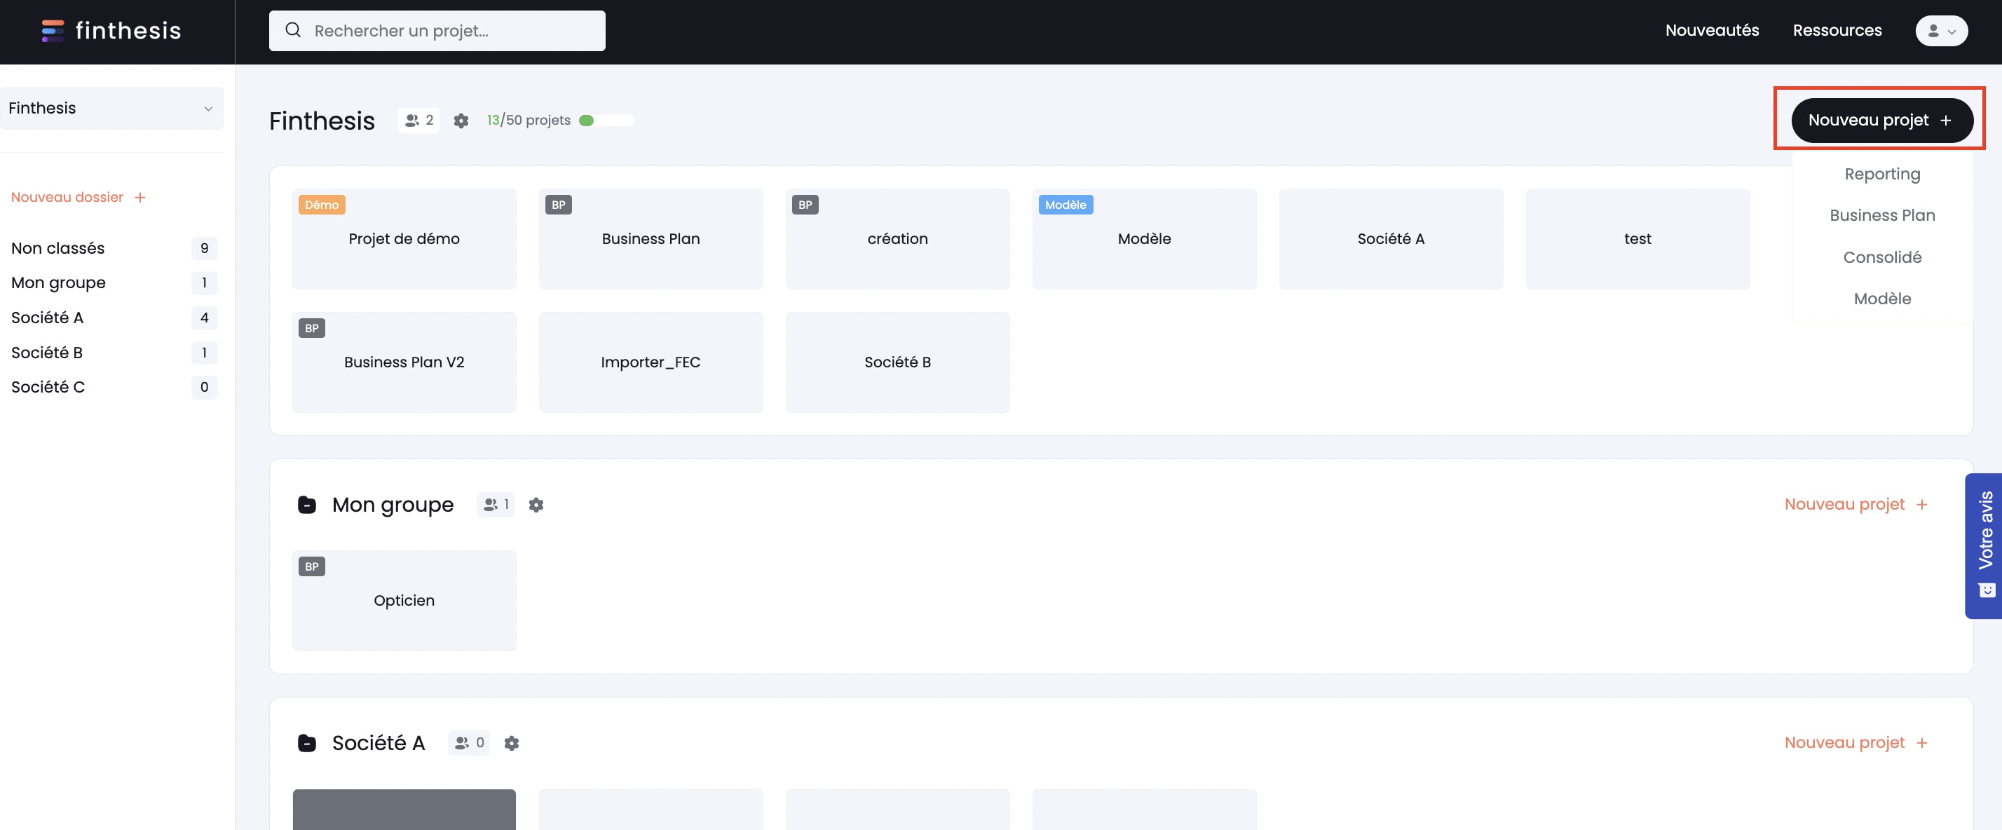The width and height of the screenshot is (2002, 830).
Task: Open the Société A project card
Action: click(x=1391, y=239)
